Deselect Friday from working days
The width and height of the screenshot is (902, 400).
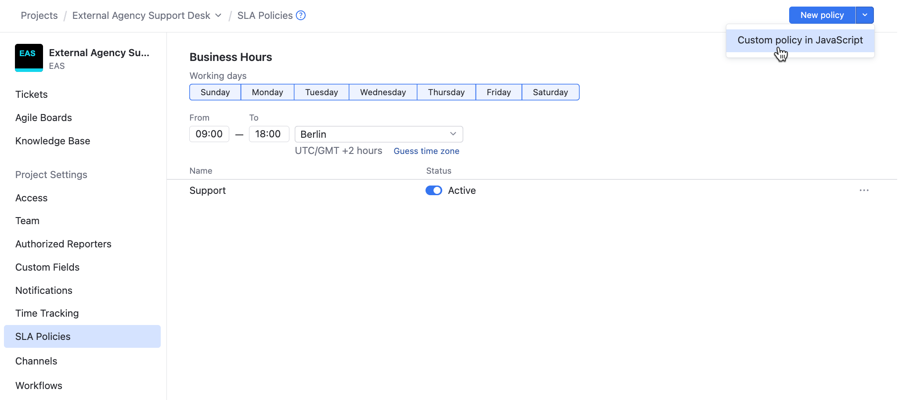click(x=498, y=92)
